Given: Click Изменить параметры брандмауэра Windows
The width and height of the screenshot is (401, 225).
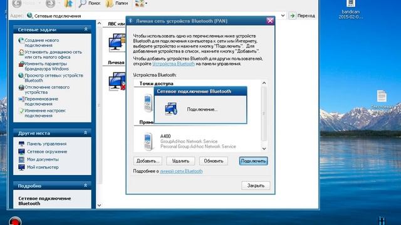Looking at the screenshot, I should (46, 66).
